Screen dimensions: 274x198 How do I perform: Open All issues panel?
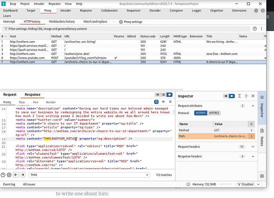point(29,184)
